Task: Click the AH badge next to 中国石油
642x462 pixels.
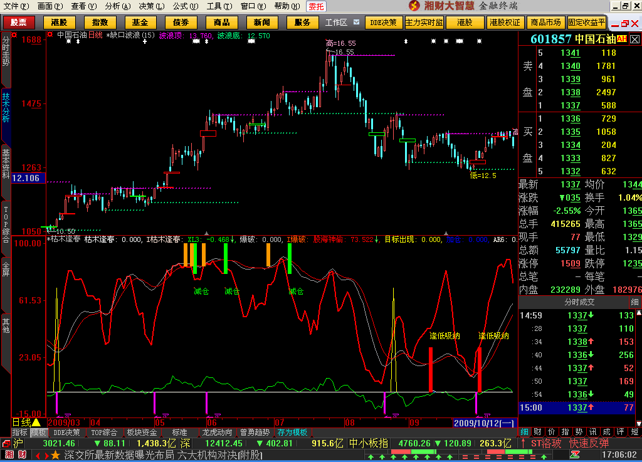Action: 622,39
